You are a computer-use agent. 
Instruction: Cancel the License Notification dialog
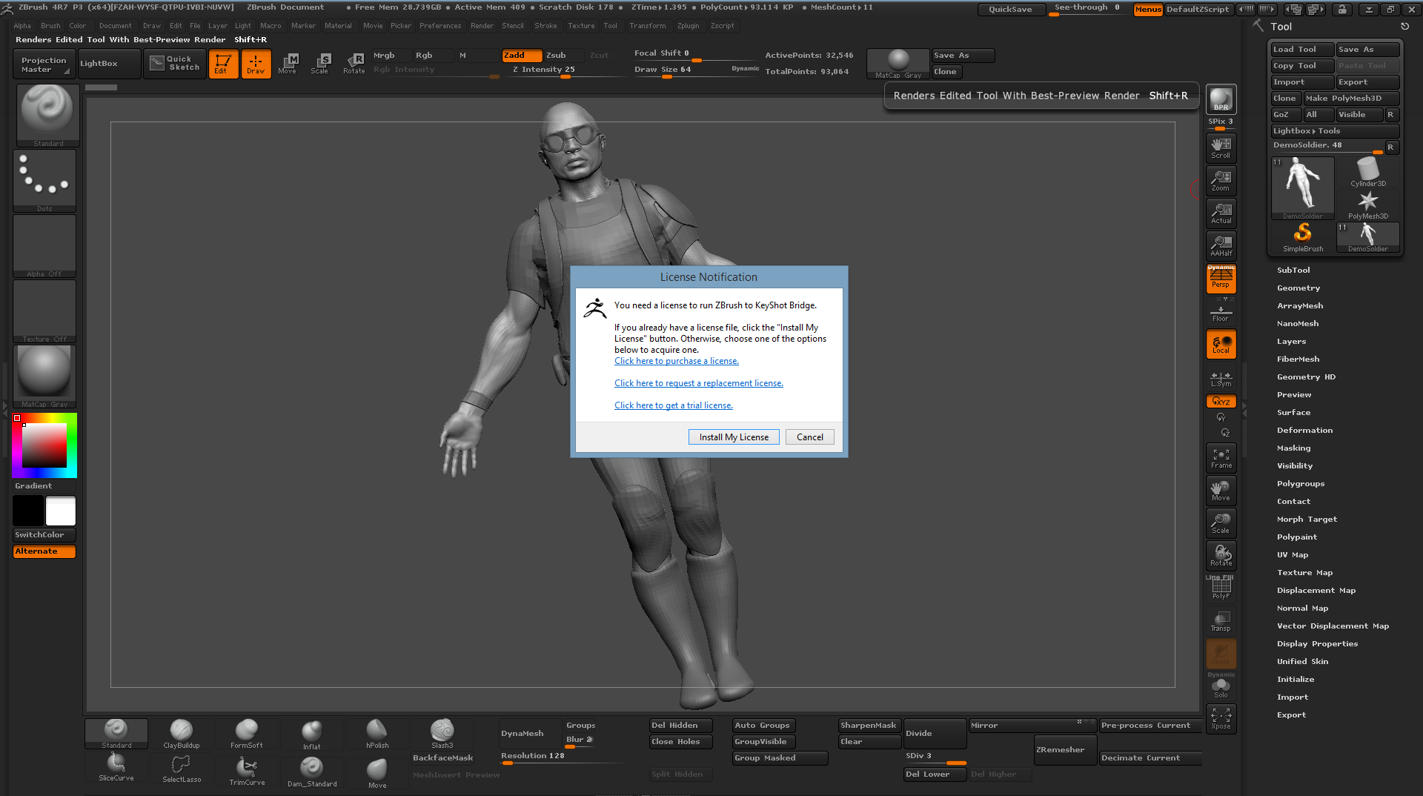coord(809,437)
